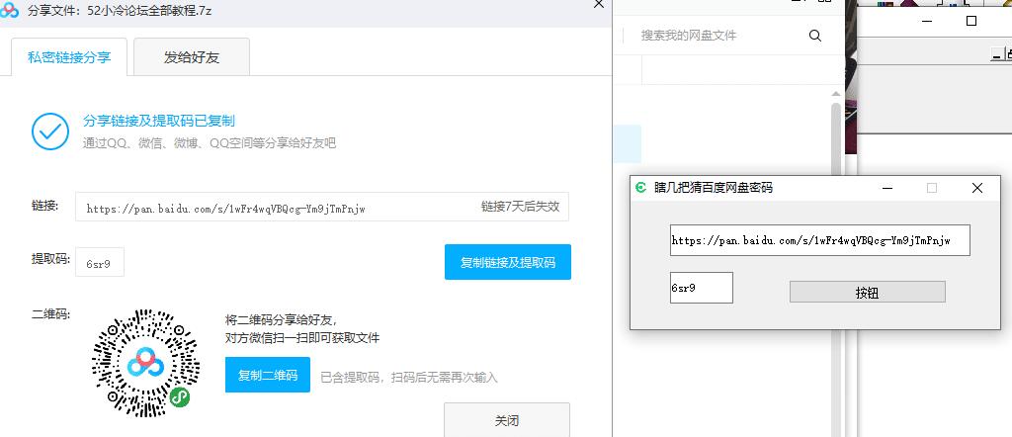This screenshot has width=1012, height=437.
Task: Click the 已含提取码，扫码后无需再次输入 note
Action: pos(409,377)
